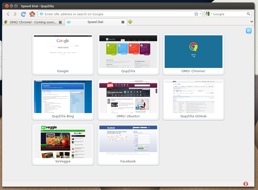Image resolution: width=258 pixels, height=190 pixels.
Task: Bookmark page with the star icon
Action: tap(196, 14)
